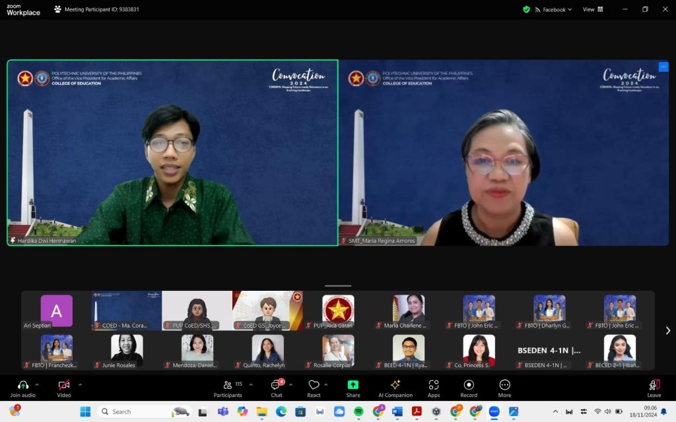Expand the audio options caret
The width and height of the screenshot is (676, 422).
click(36, 384)
